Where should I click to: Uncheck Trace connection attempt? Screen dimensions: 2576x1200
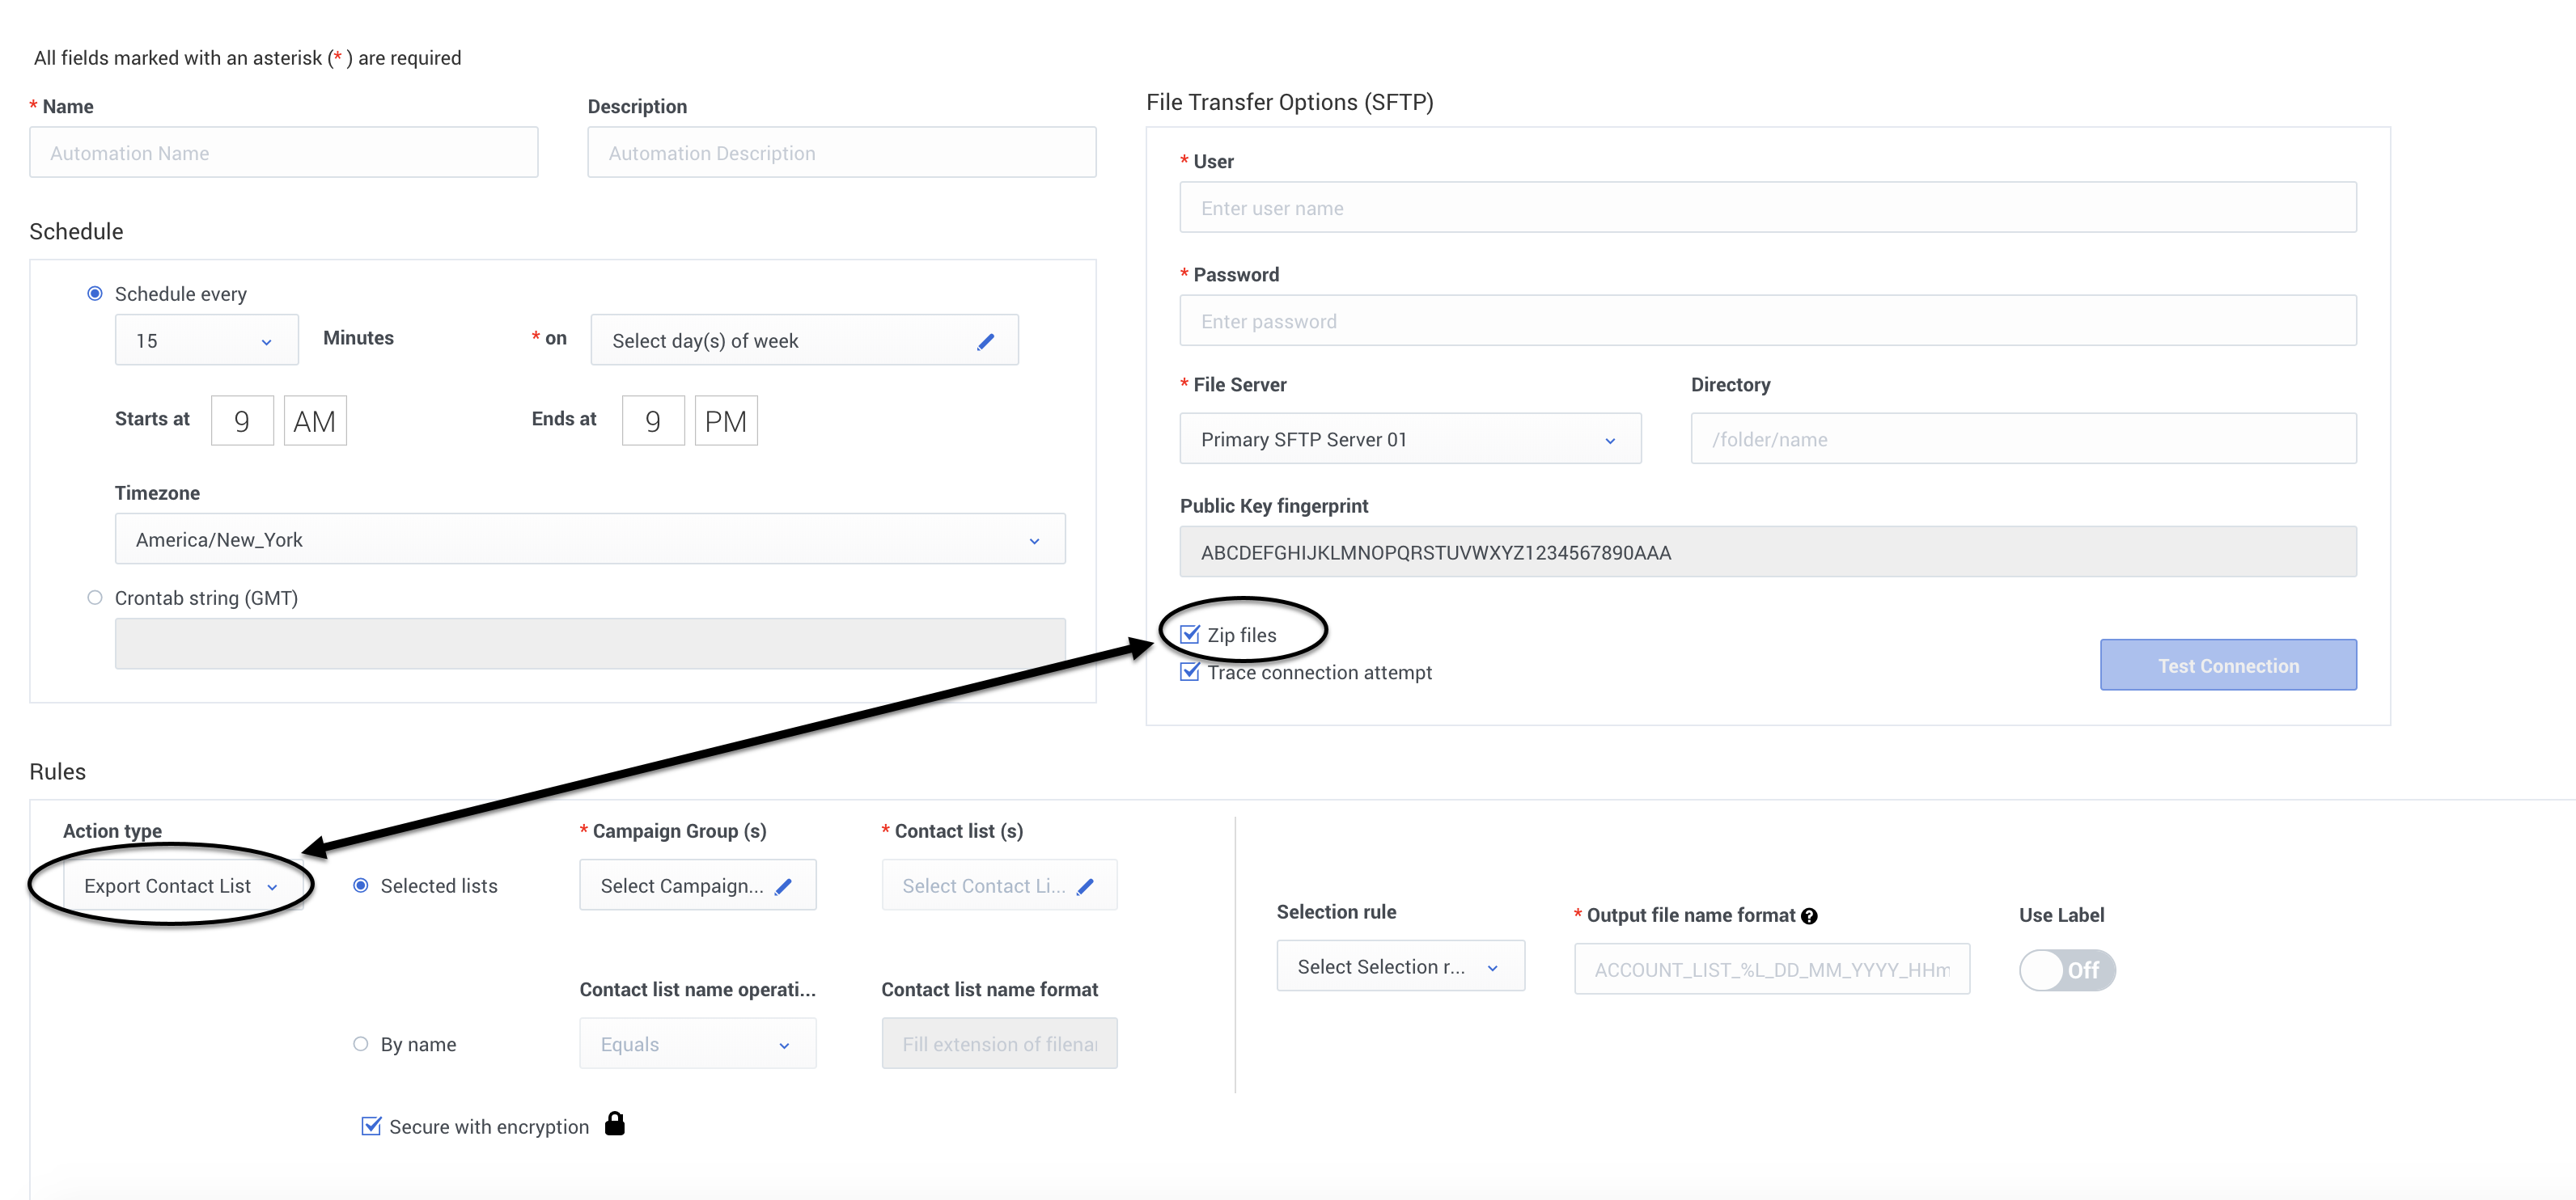click(x=1190, y=671)
